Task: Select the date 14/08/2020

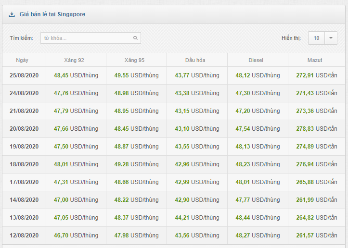Action: pos(24,200)
